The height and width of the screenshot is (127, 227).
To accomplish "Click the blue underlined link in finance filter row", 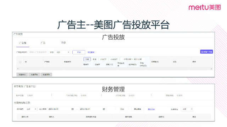I will [151, 109].
